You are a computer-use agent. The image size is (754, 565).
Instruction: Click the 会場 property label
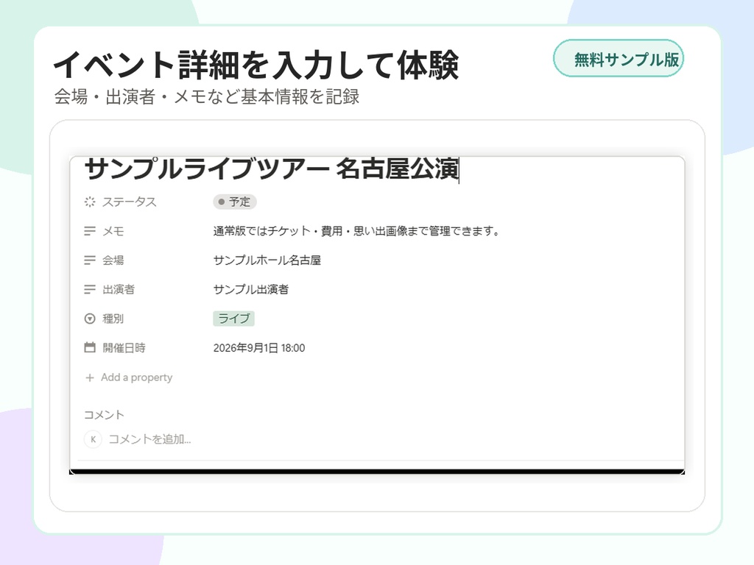(113, 260)
